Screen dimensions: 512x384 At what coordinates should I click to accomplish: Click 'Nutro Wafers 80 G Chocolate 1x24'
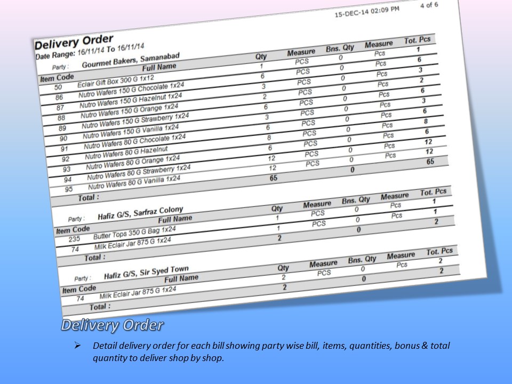tap(134, 141)
